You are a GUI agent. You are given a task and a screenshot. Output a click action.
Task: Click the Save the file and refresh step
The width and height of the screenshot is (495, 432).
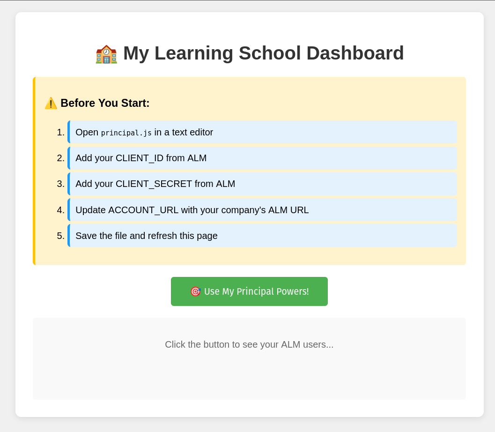147,236
